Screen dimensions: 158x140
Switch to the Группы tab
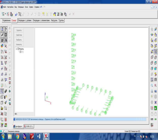tap(61, 21)
